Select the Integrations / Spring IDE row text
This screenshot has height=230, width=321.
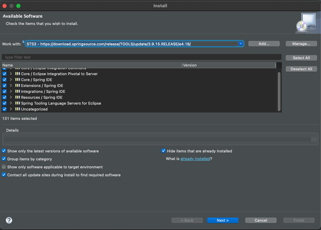pos(43,91)
